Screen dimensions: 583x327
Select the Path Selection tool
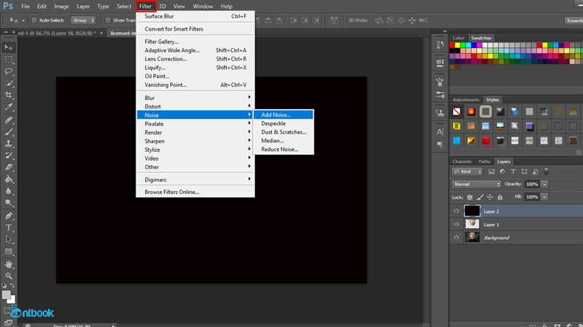[9, 240]
